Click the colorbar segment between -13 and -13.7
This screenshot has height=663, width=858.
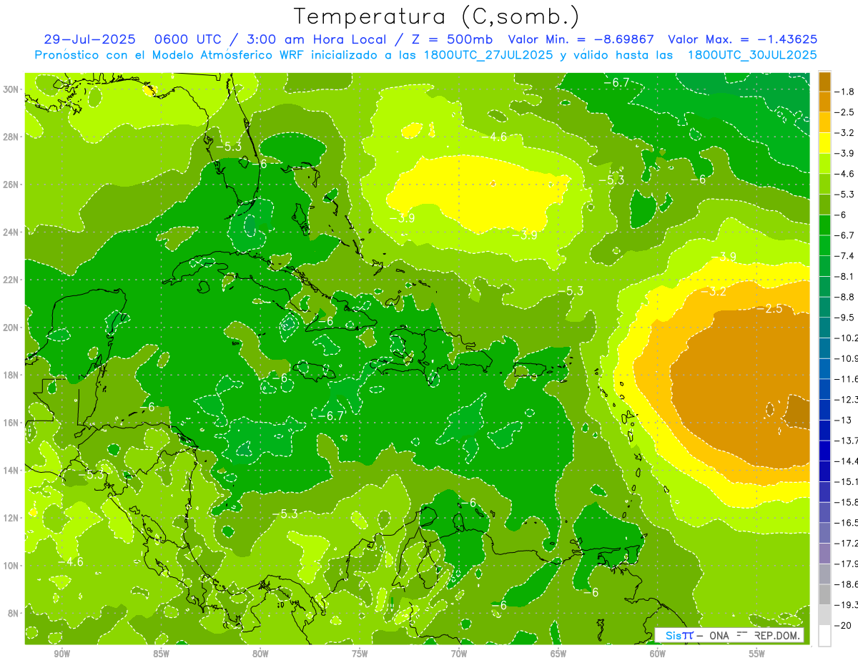coord(824,431)
